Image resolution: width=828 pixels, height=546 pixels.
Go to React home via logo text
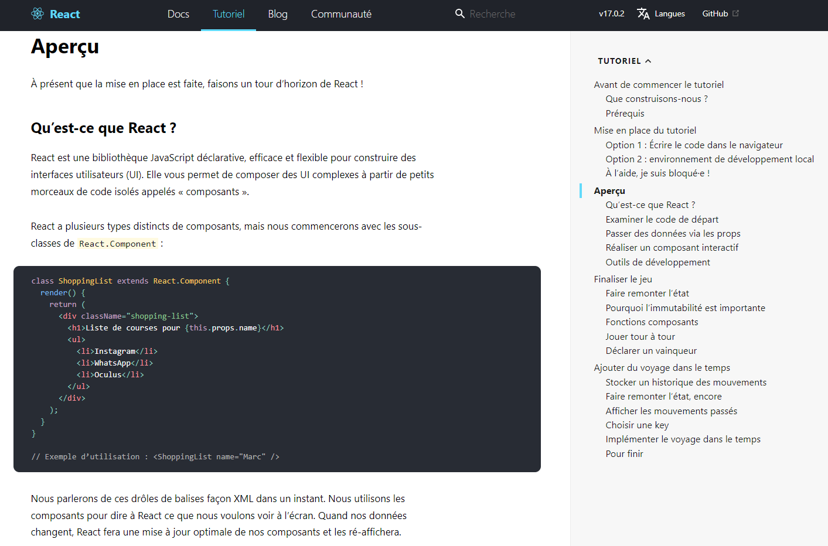point(65,14)
